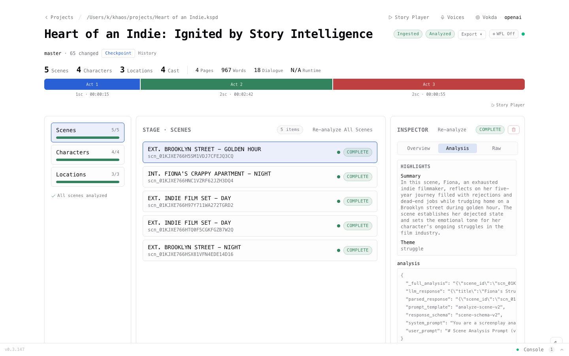This screenshot has height=356, width=569.
Task: Click the back chevron next to Projects
Action: point(46,17)
